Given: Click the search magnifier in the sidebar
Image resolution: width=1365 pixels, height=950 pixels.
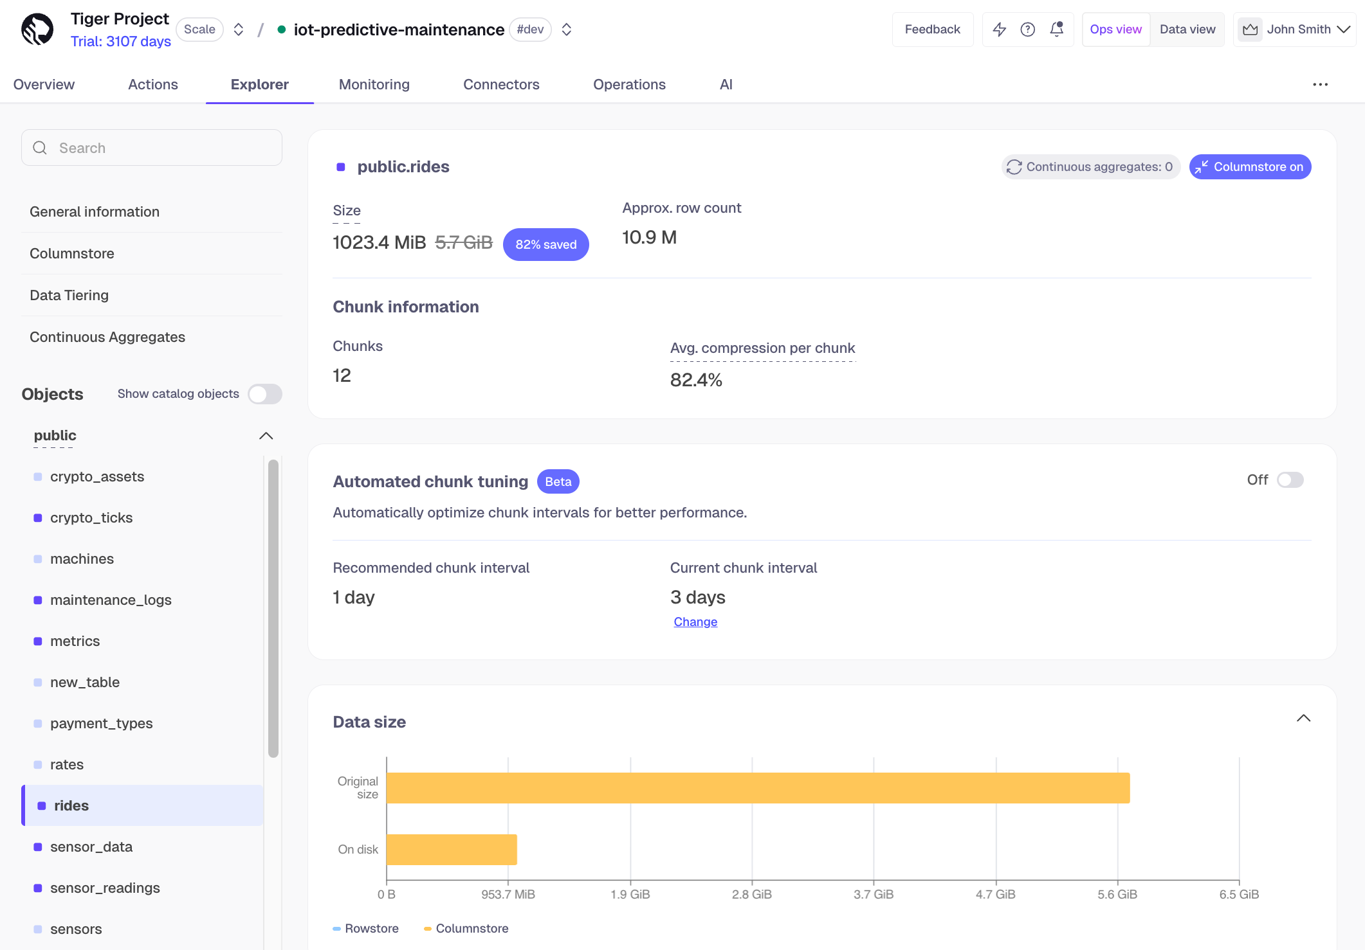Looking at the screenshot, I should point(40,147).
